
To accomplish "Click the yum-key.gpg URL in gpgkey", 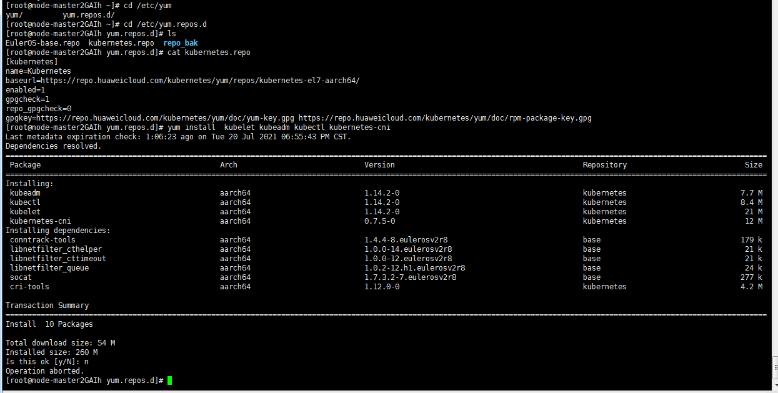I will [x=165, y=118].
